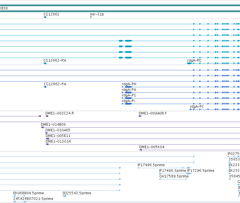Click the DME1-005E11 label
The width and height of the screenshot is (240, 203).
(x=58, y=136)
